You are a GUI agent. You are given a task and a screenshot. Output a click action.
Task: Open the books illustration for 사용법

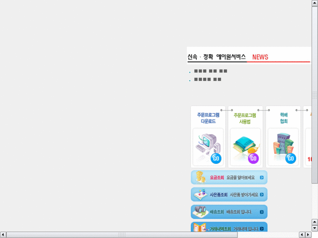(x=245, y=146)
